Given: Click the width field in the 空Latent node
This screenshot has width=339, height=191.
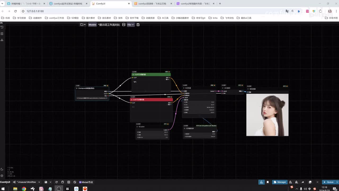Looking at the screenshot, I should (x=152, y=132).
